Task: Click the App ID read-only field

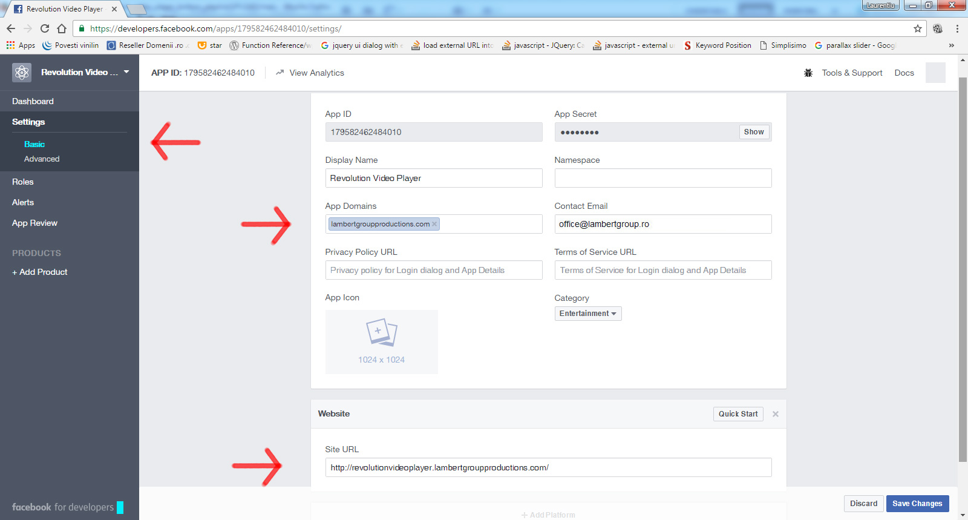Action: [434, 132]
